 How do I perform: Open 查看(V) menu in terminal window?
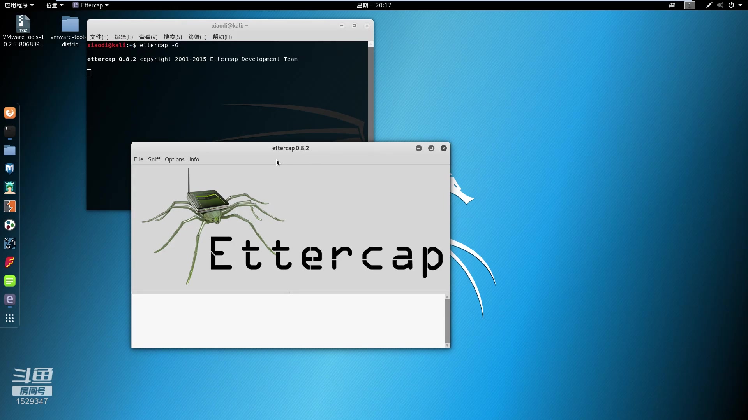point(148,37)
